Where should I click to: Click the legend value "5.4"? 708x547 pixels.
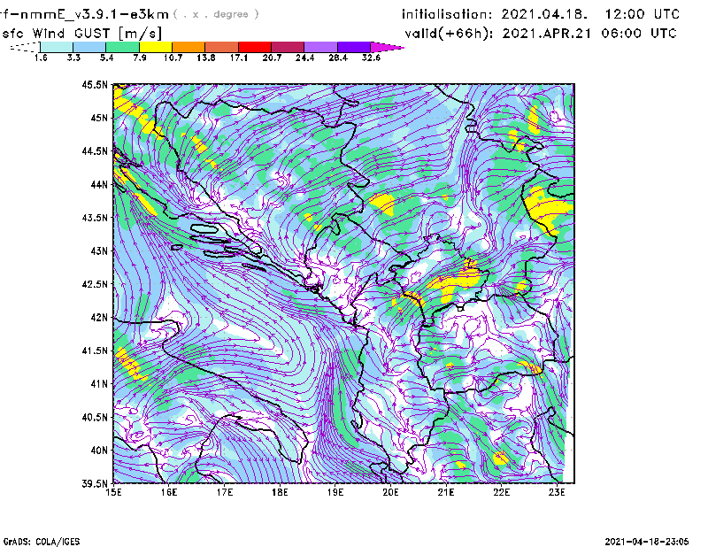(x=106, y=58)
